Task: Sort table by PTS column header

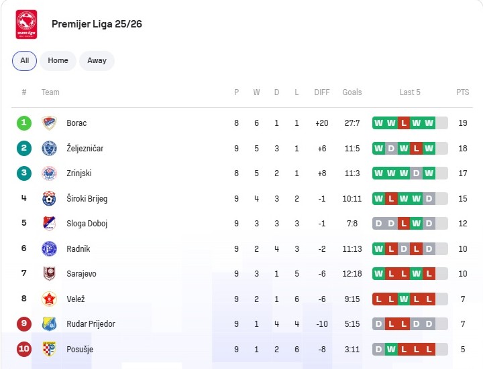Action: coord(463,92)
